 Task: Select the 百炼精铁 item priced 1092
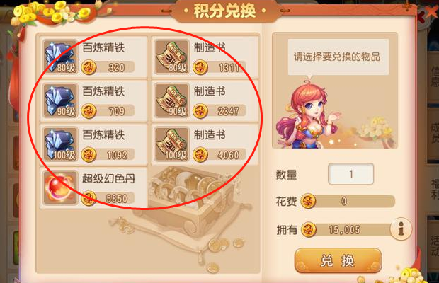[93, 144]
